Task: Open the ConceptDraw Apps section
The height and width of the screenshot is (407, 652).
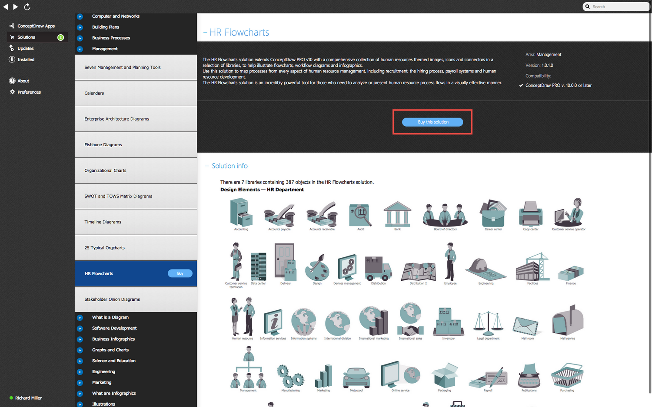Action: pos(36,26)
